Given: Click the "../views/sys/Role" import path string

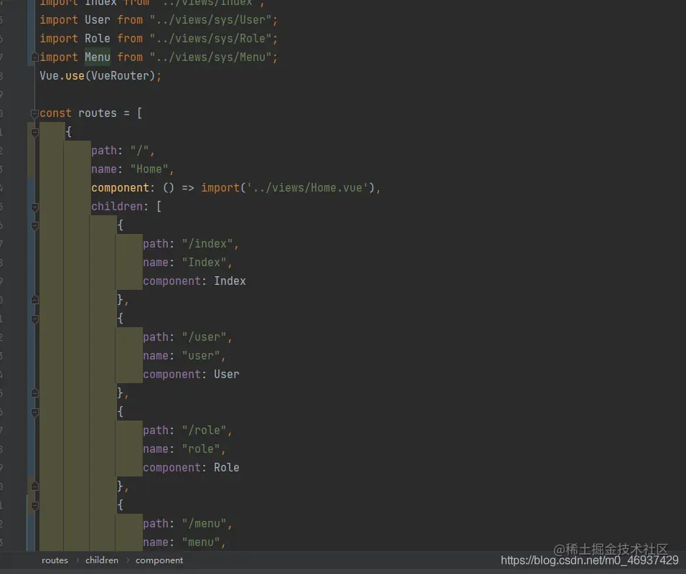Looking at the screenshot, I should (x=211, y=39).
